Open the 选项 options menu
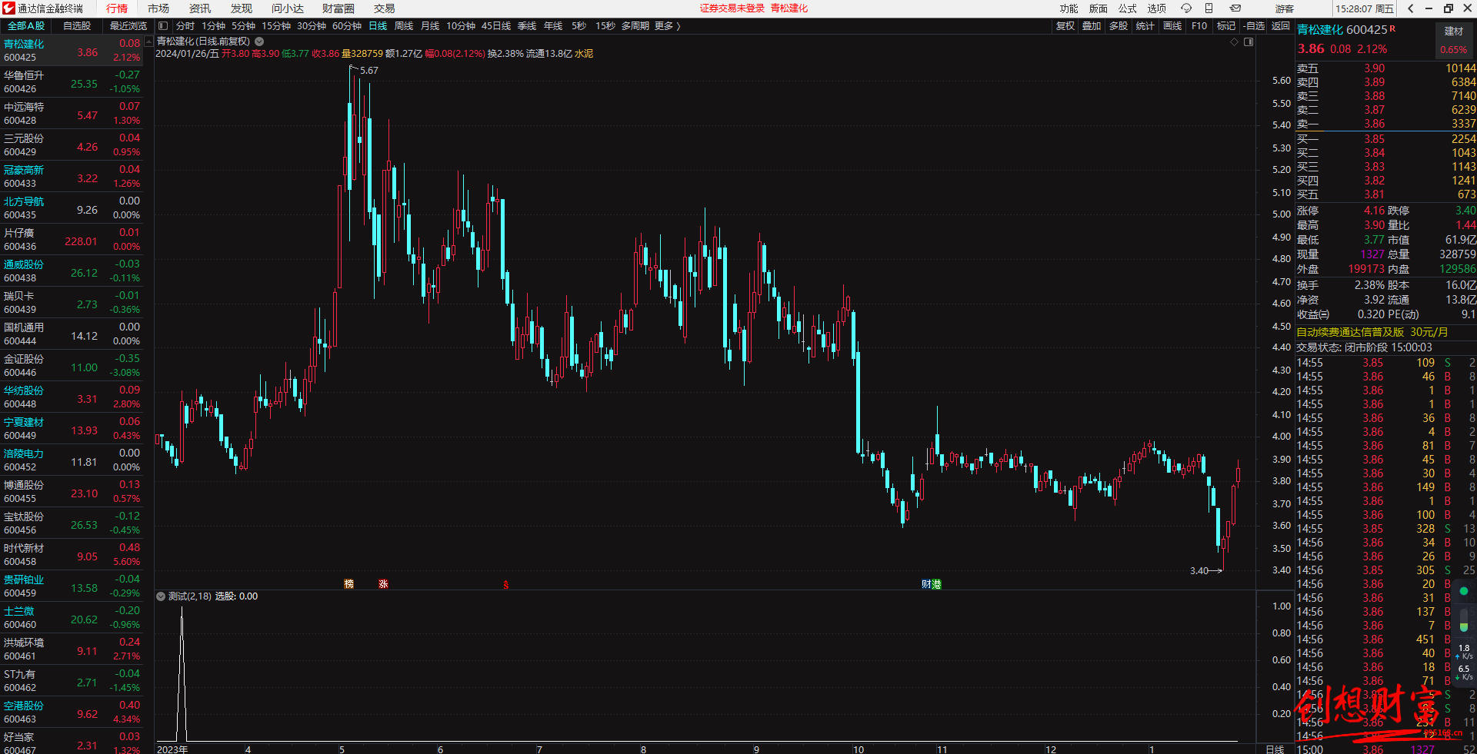The width and height of the screenshot is (1477, 754). [x=1156, y=8]
